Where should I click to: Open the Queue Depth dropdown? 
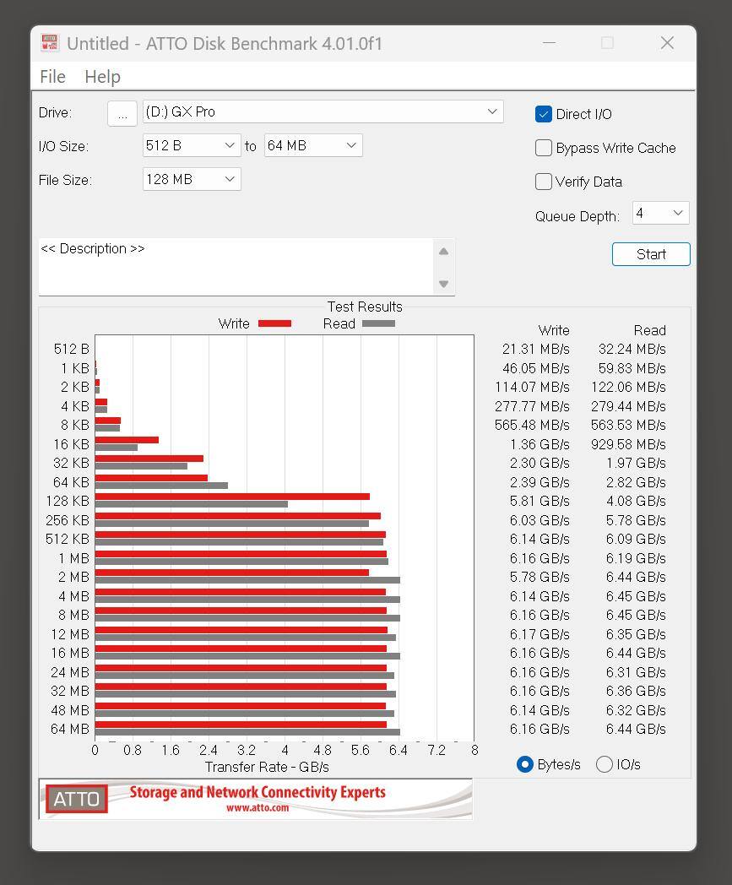point(660,213)
